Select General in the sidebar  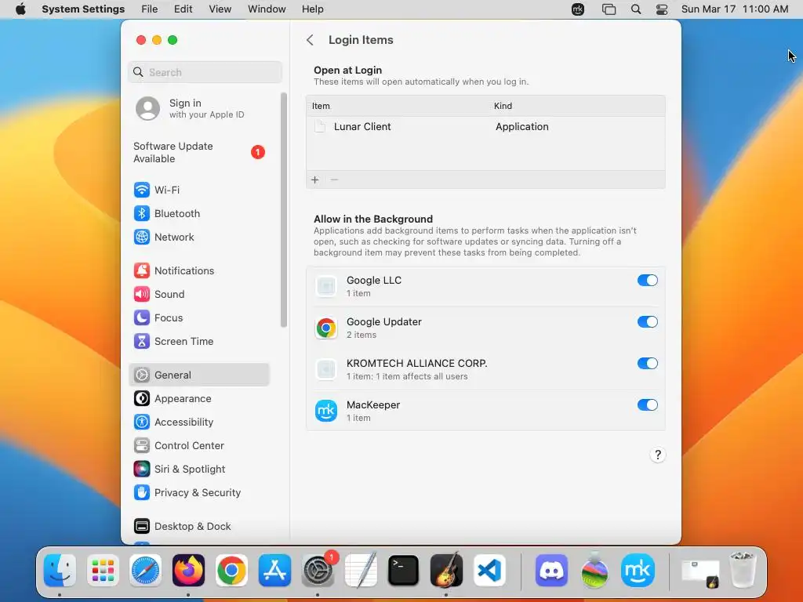(198, 375)
